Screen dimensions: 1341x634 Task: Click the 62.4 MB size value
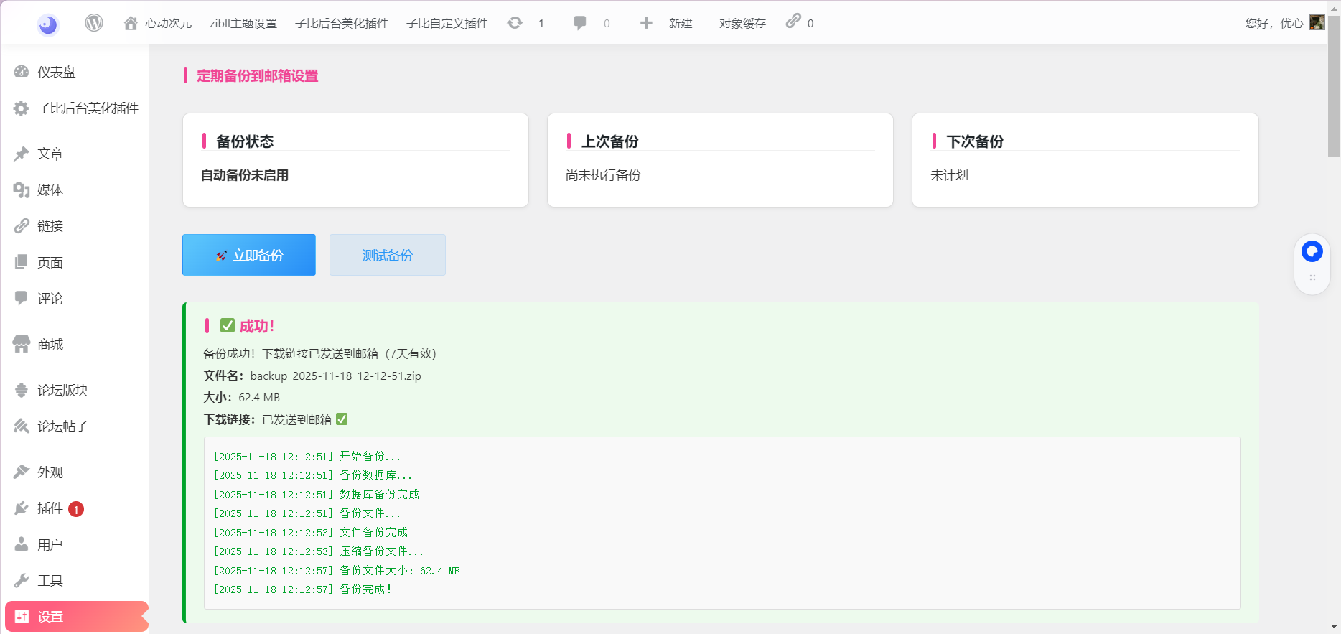click(x=259, y=397)
